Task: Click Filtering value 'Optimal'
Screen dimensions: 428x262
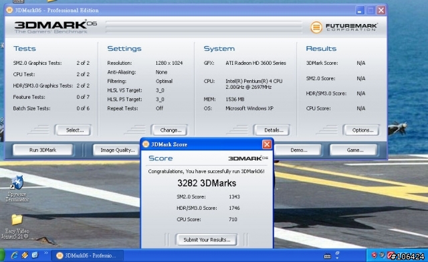Action: (x=164, y=82)
